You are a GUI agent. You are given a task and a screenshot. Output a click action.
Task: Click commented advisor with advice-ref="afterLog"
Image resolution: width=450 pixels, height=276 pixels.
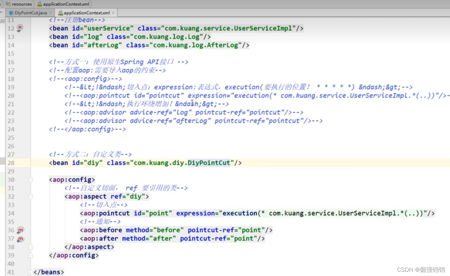(x=193, y=121)
